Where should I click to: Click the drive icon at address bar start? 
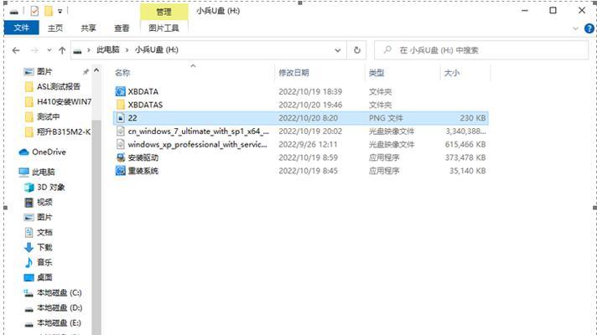coord(77,50)
